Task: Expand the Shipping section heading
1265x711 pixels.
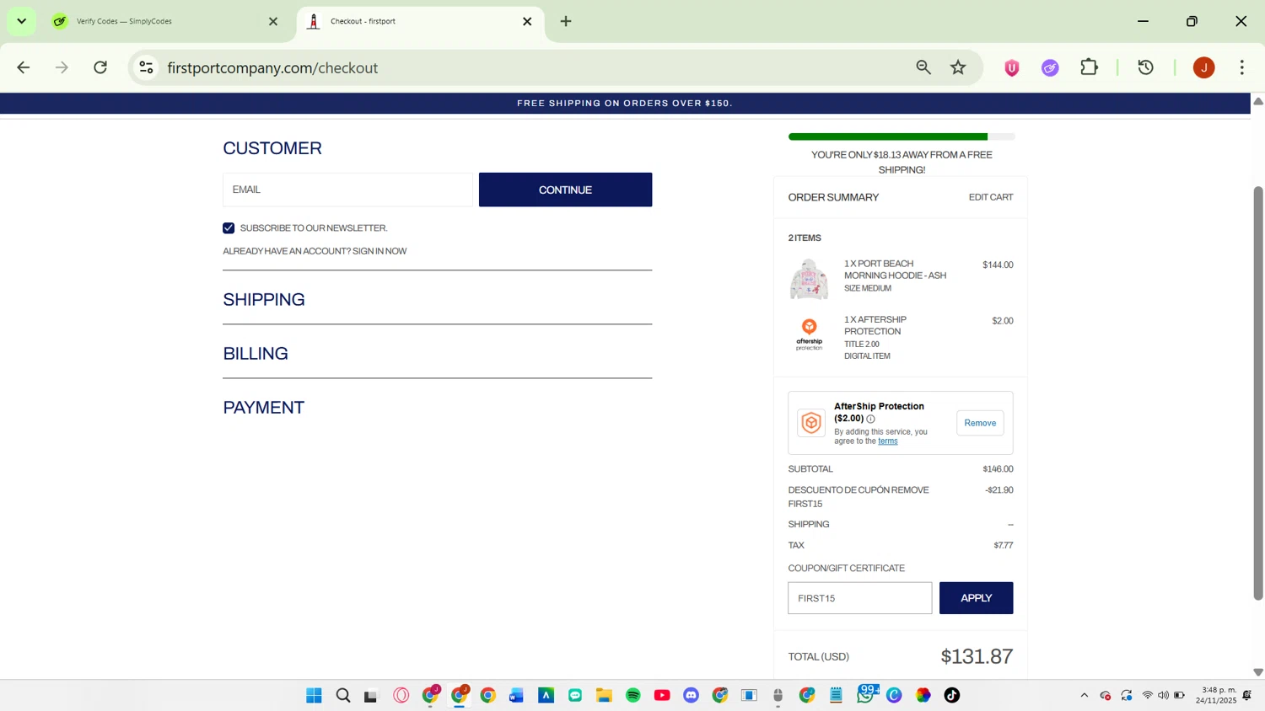Action: point(264,300)
